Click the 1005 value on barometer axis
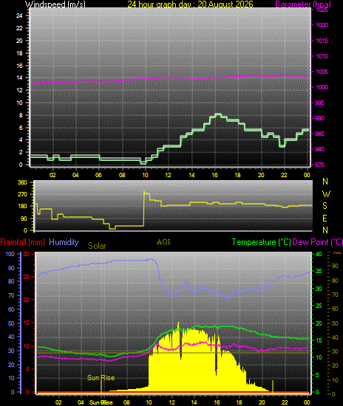Screen dimensions: 343x406 pos(322,72)
